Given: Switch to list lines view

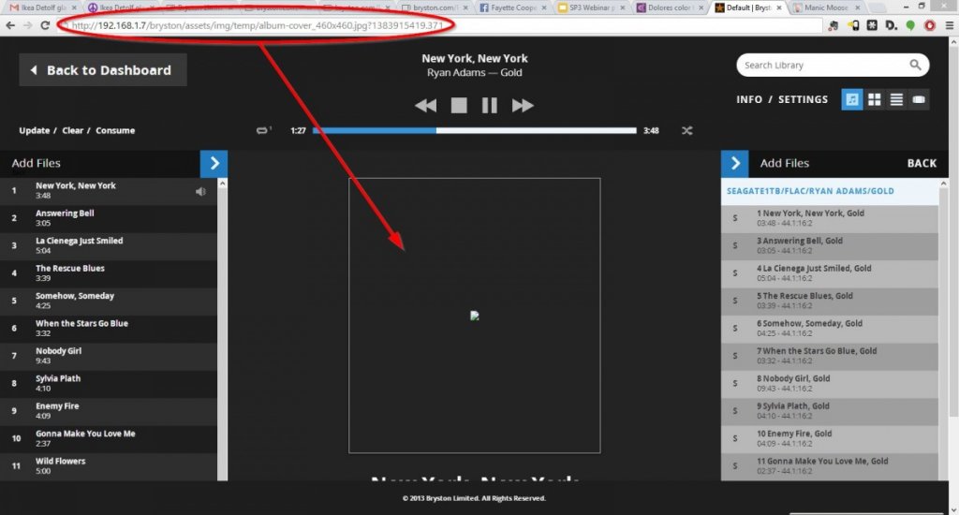Looking at the screenshot, I should click(896, 99).
